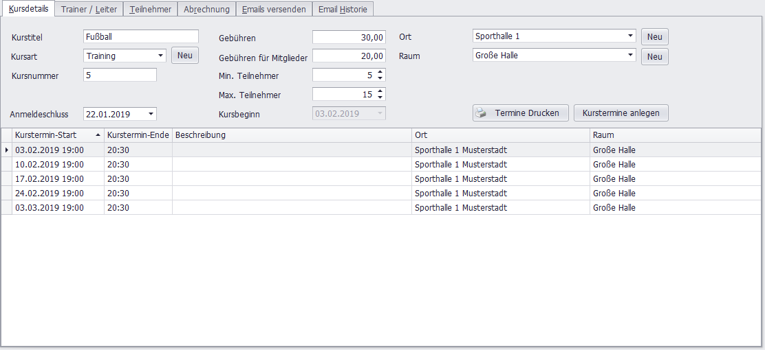Image resolution: width=765 pixels, height=350 pixels.
Task: Decrease Max. Teilnehmer with down arrow
Action: coord(380,97)
